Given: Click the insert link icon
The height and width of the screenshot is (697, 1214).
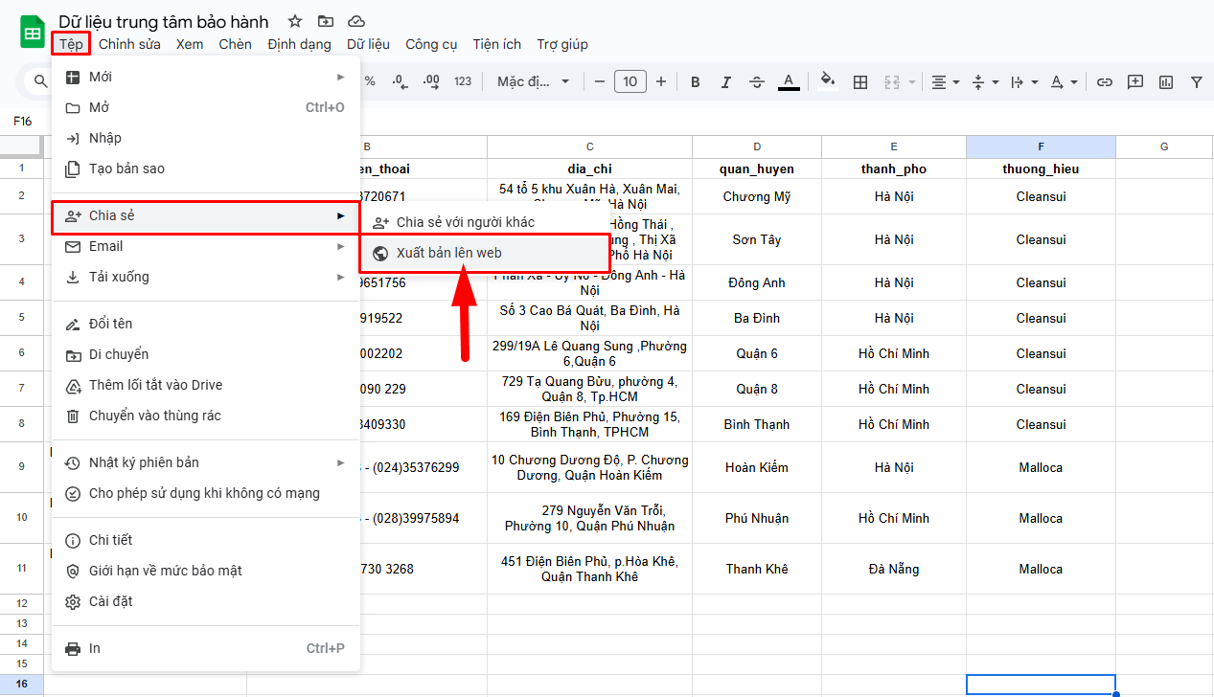Looking at the screenshot, I should click(1105, 81).
